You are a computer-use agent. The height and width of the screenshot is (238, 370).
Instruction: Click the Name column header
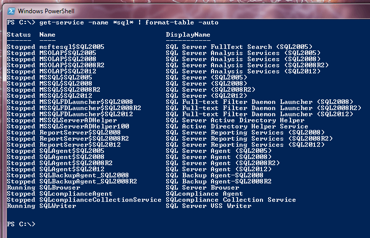47,35
